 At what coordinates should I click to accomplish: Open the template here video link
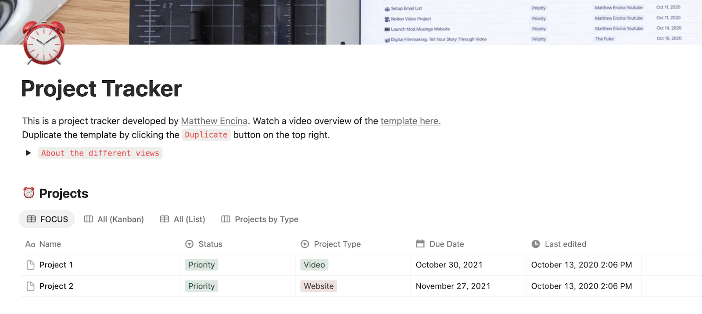[410, 121]
